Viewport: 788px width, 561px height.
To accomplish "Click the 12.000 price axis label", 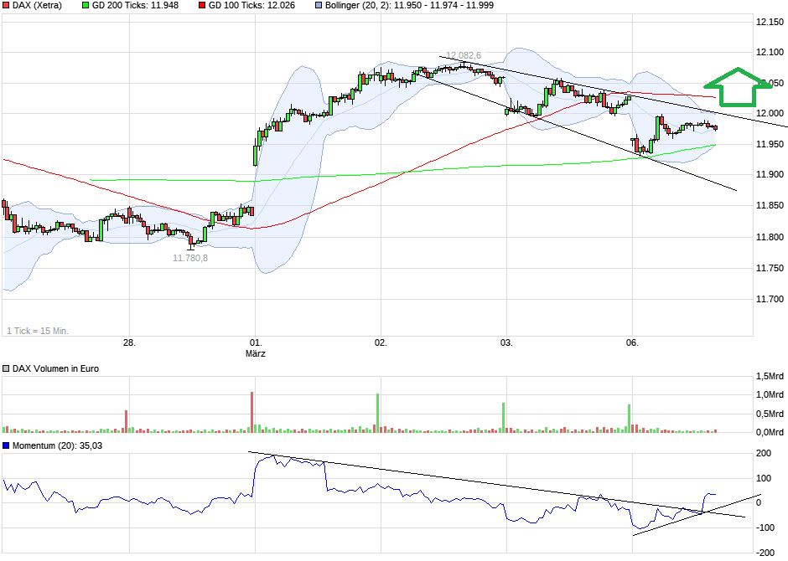I will point(770,113).
